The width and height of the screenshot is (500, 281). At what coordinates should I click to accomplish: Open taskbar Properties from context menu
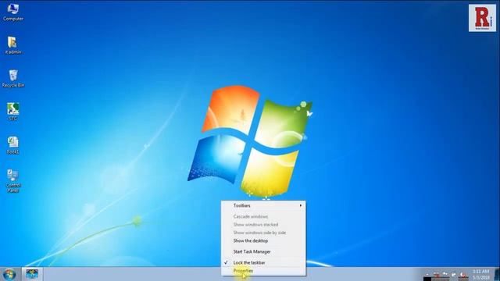(x=263, y=271)
